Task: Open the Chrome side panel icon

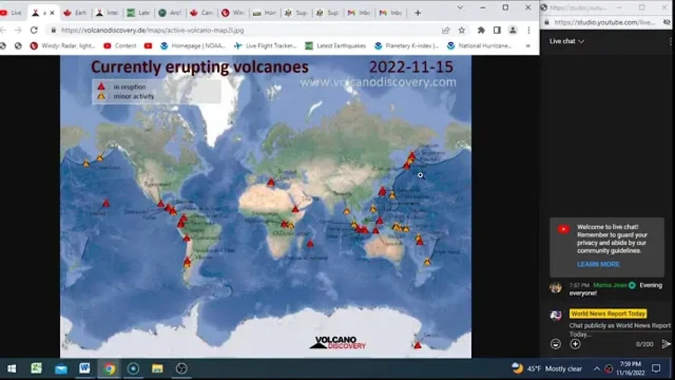Action: click(x=497, y=30)
